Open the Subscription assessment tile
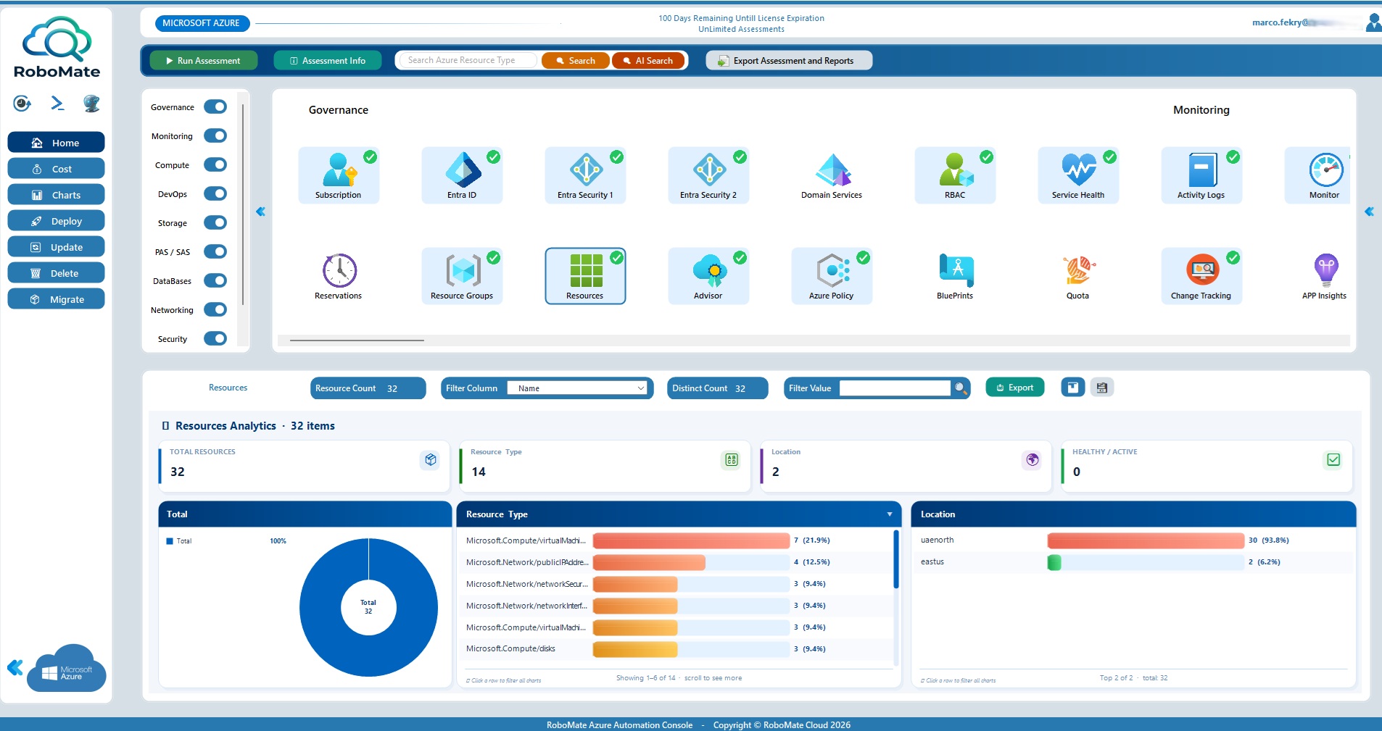The height and width of the screenshot is (731, 1382). pos(339,175)
